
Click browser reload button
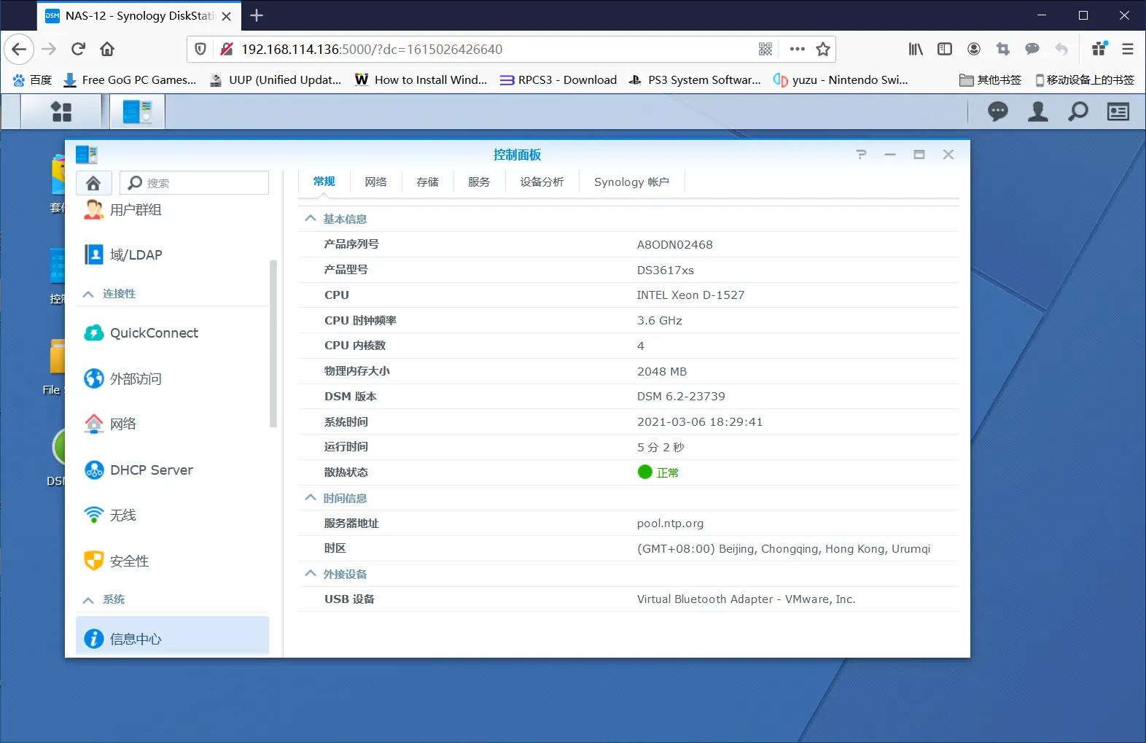pyautogui.click(x=78, y=49)
